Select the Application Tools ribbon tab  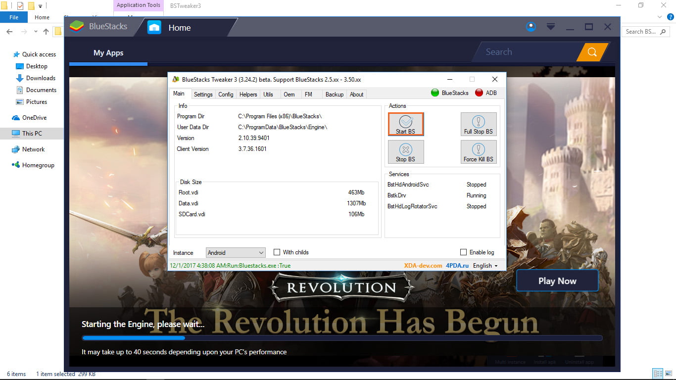pos(139,5)
